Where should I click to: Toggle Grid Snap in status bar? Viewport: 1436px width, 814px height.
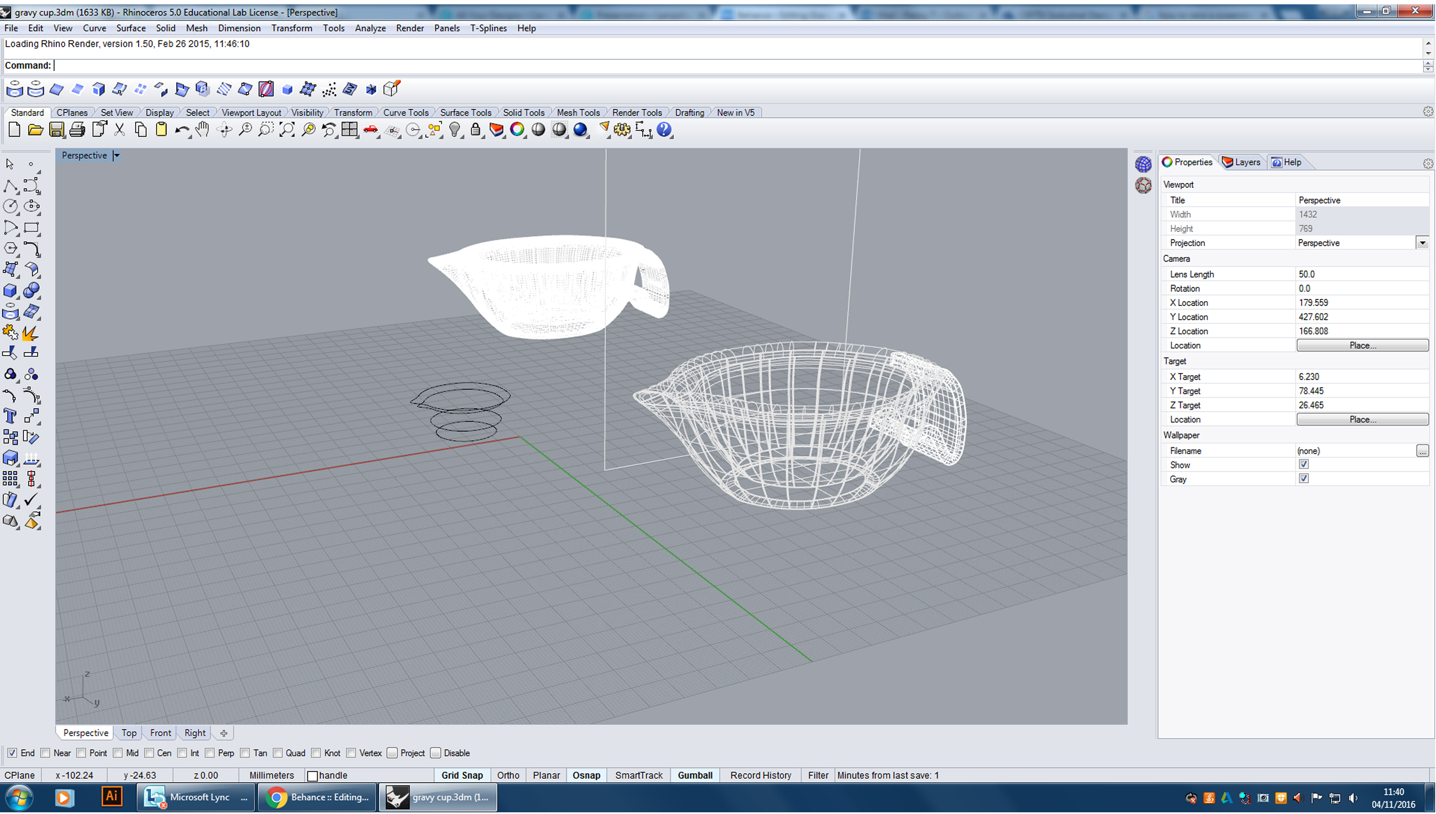click(462, 775)
